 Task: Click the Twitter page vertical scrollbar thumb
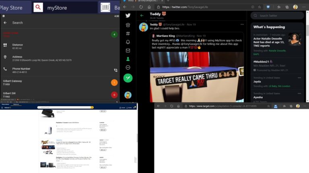click(x=307, y=30)
